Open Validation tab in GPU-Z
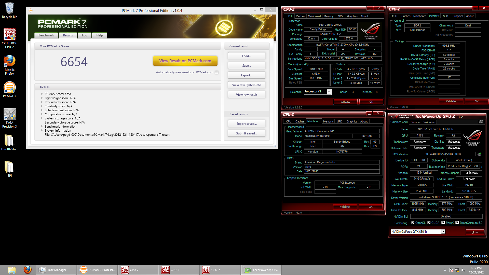Viewport: 489px width, 275px height. (x=429, y=122)
